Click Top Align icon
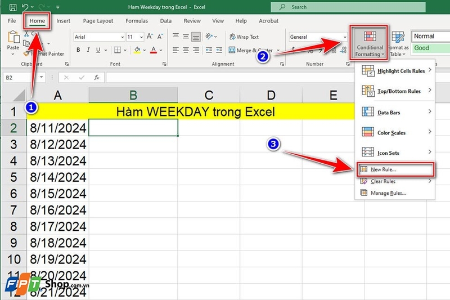 tap(175, 36)
